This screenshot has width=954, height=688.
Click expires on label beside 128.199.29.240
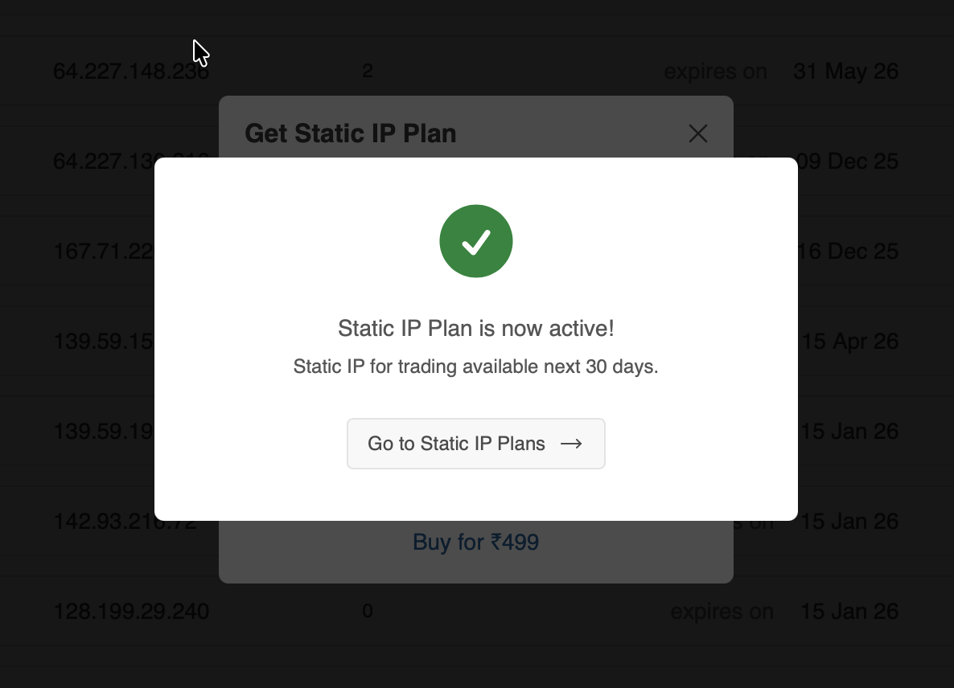[x=722, y=611]
